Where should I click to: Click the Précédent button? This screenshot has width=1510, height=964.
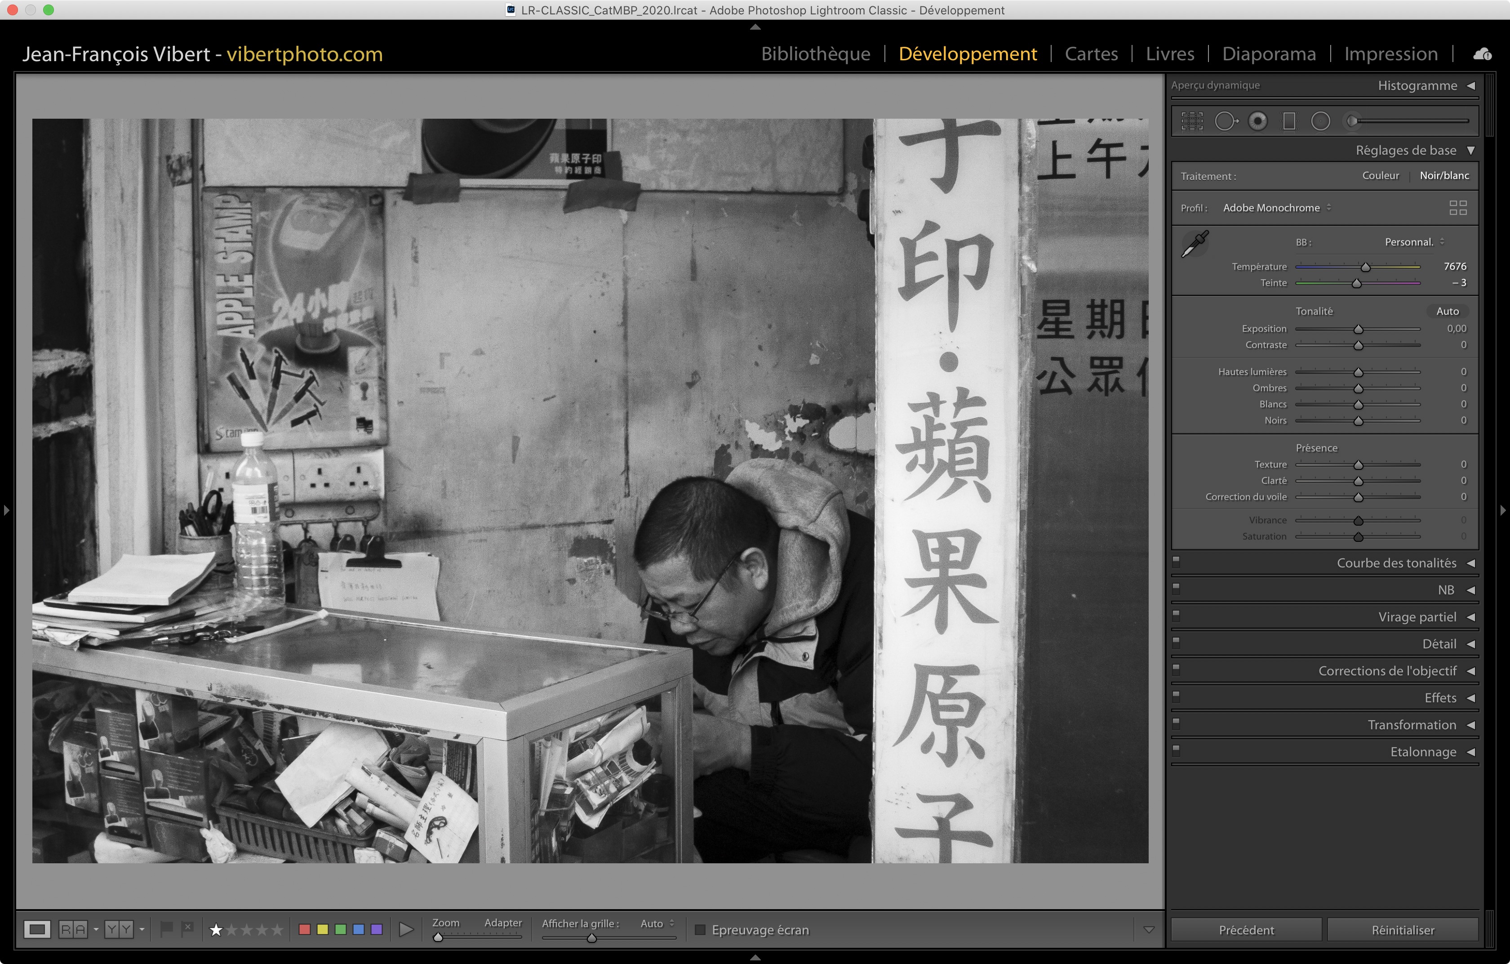tap(1246, 929)
